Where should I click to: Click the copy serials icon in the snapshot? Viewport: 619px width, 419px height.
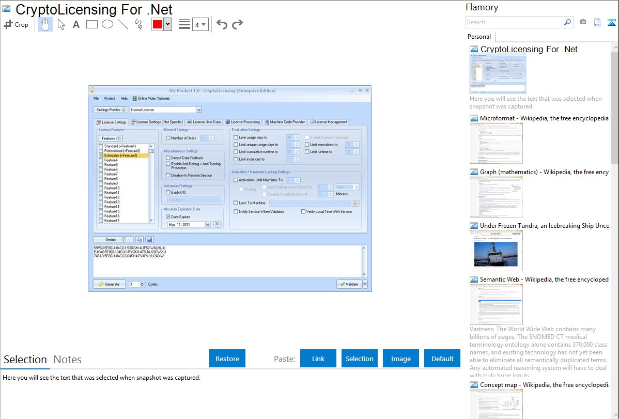click(x=139, y=239)
